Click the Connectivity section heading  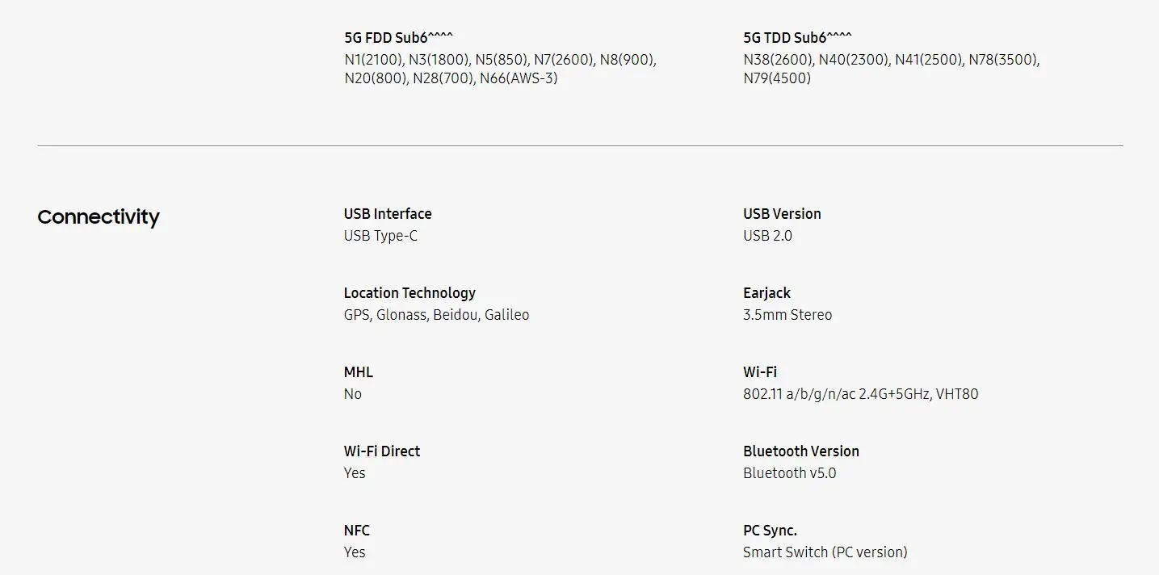[99, 217]
